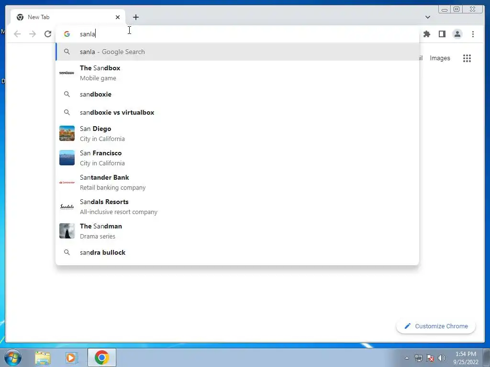Reload the page with refresh icon

tap(47, 34)
